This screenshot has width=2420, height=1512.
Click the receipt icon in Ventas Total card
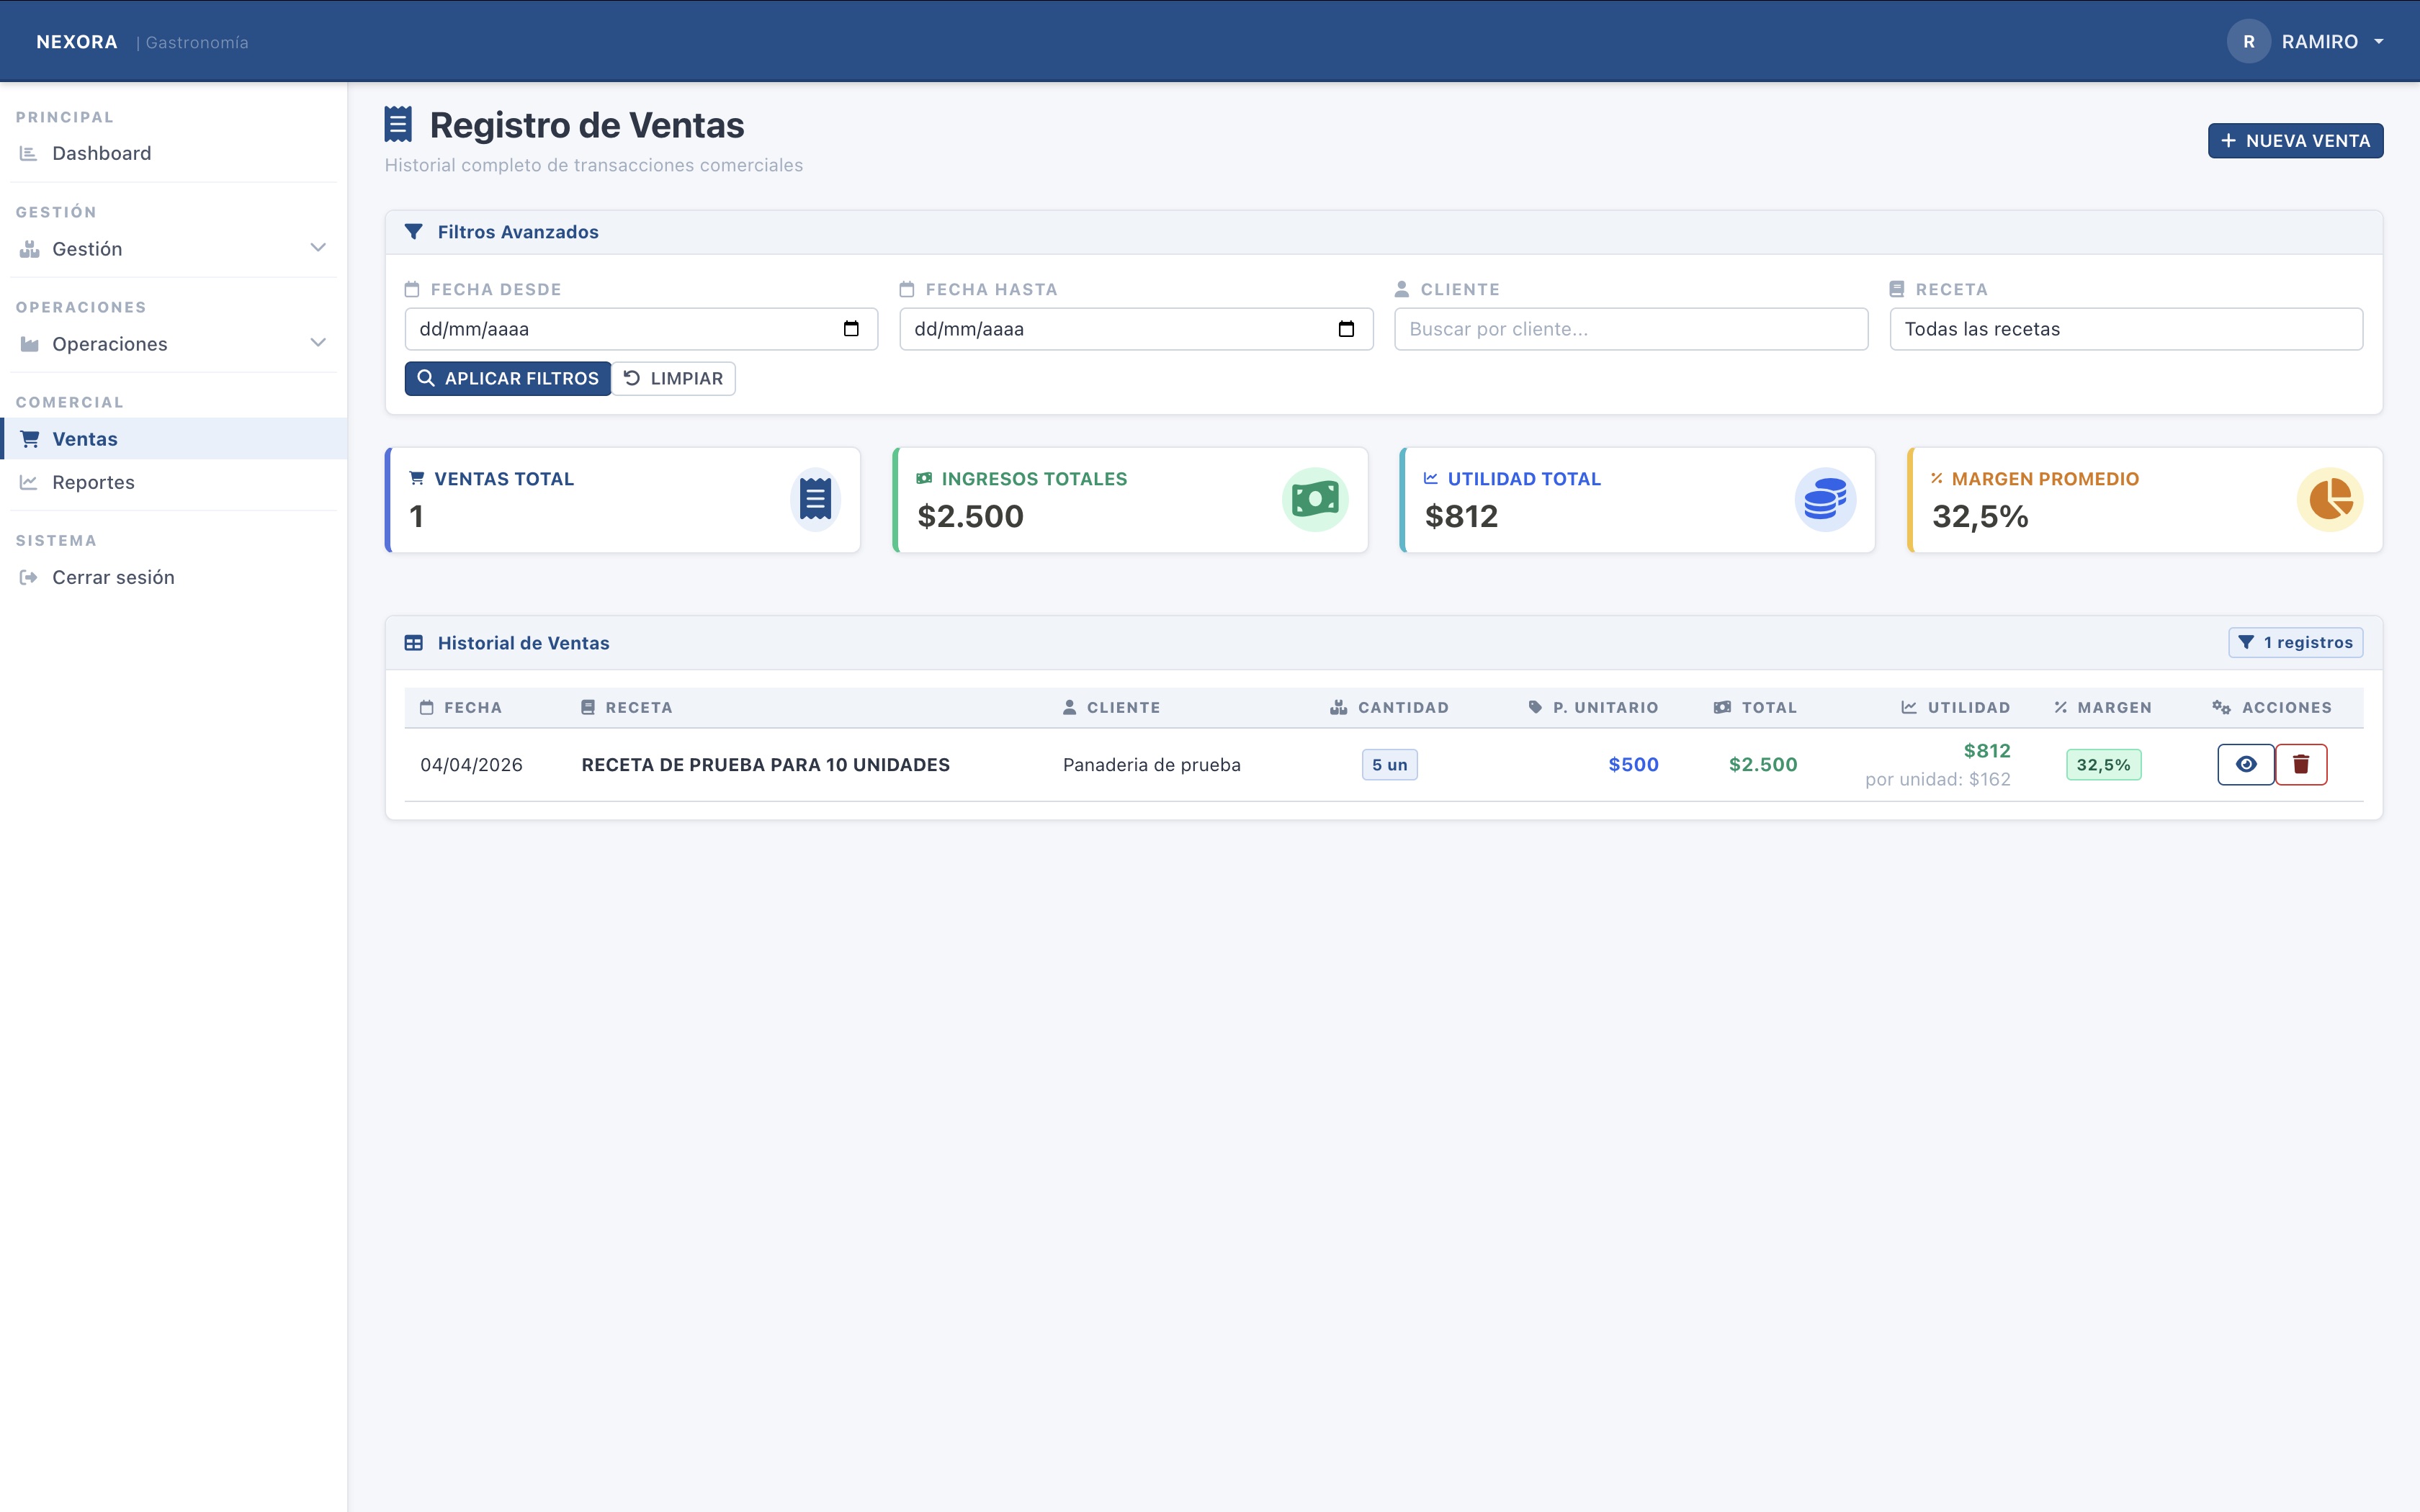click(x=815, y=499)
